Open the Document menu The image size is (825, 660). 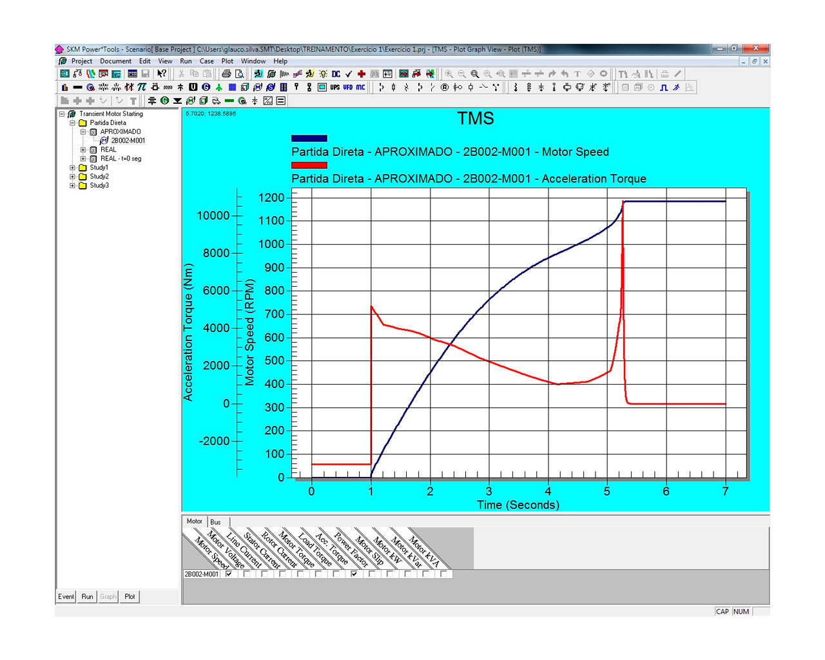coord(115,61)
